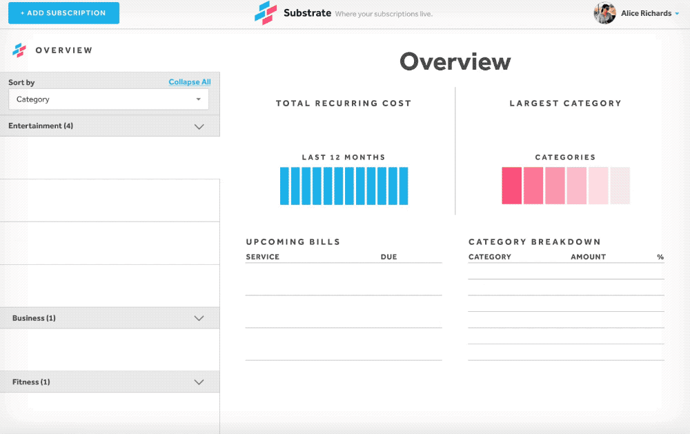Select the darkest pink category swatch
This screenshot has height=434, width=690.
click(x=511, y=186)
